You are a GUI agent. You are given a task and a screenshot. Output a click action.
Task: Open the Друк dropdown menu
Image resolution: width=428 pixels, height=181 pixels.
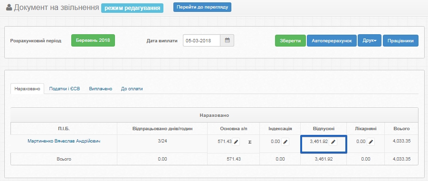369,40
